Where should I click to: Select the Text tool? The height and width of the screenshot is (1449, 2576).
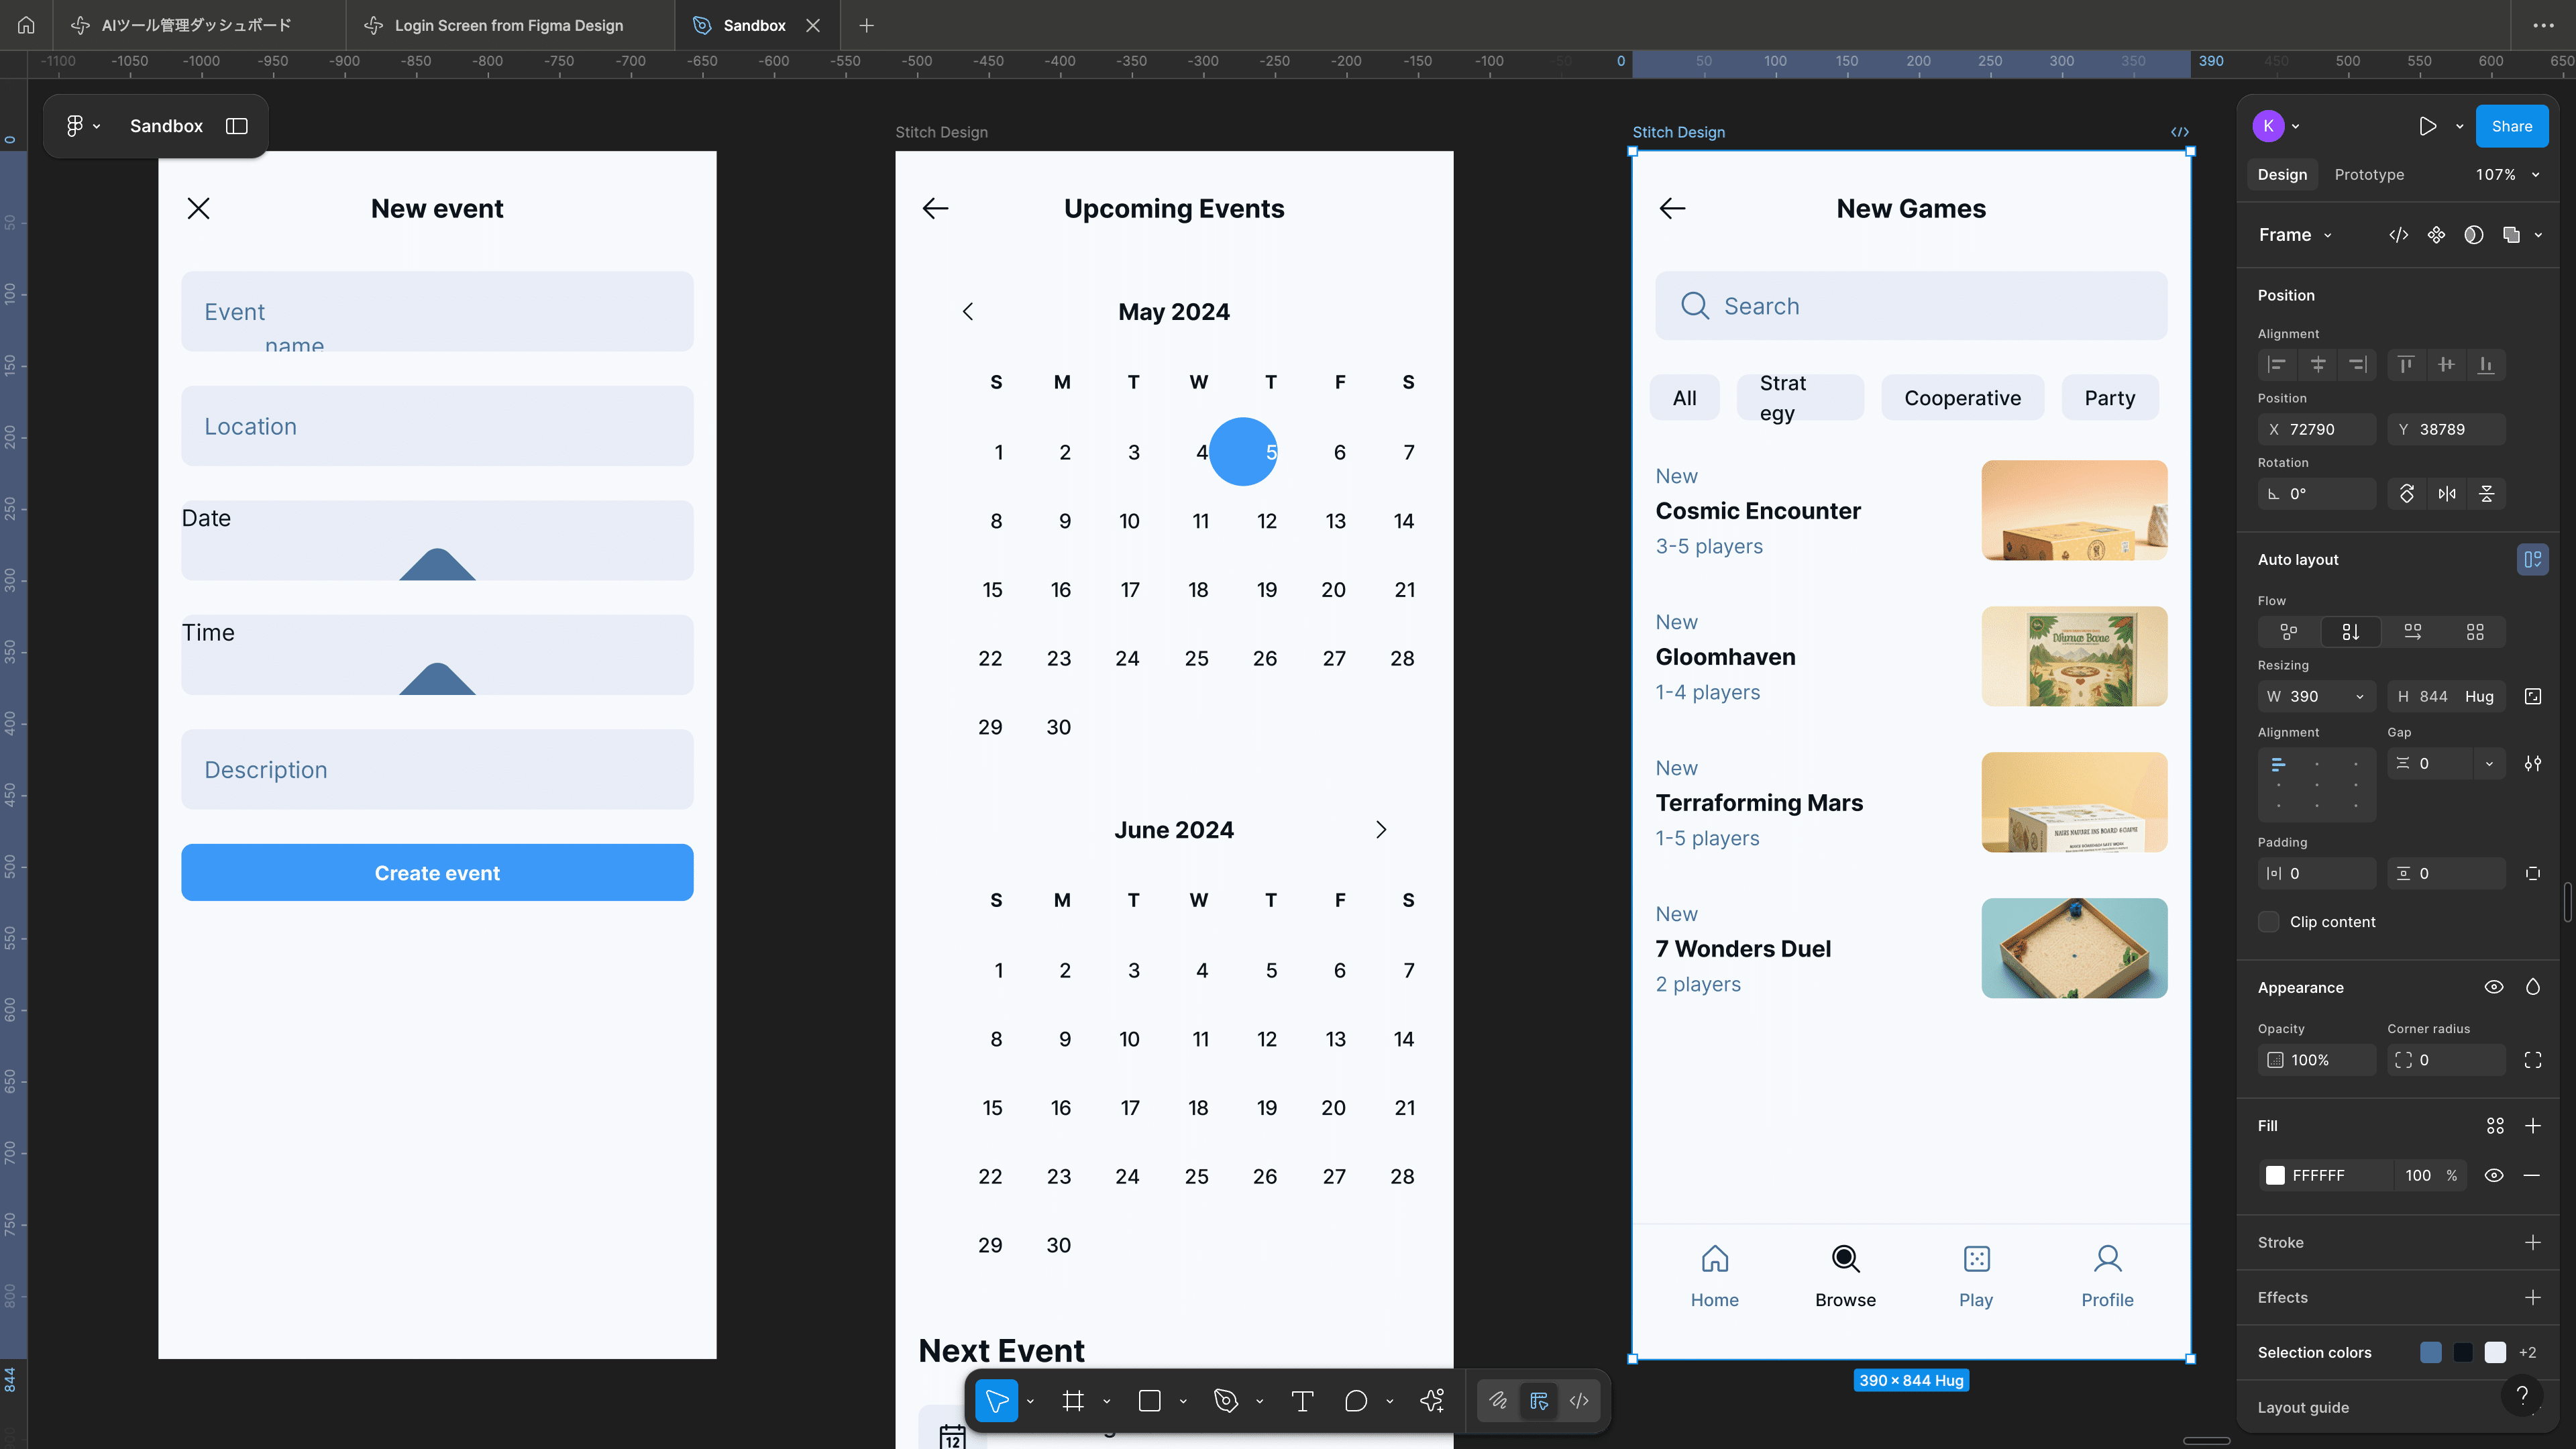coord(1302,1401)
